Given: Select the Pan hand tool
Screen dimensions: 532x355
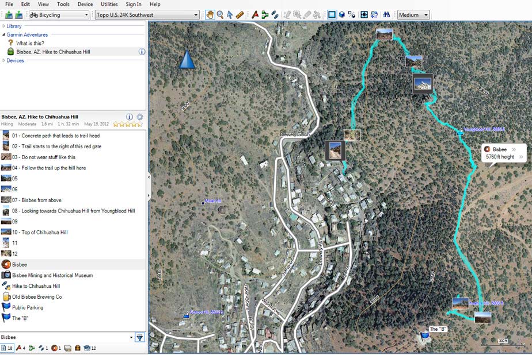Looking at the screenshot, I should click(x=210, y=15).
